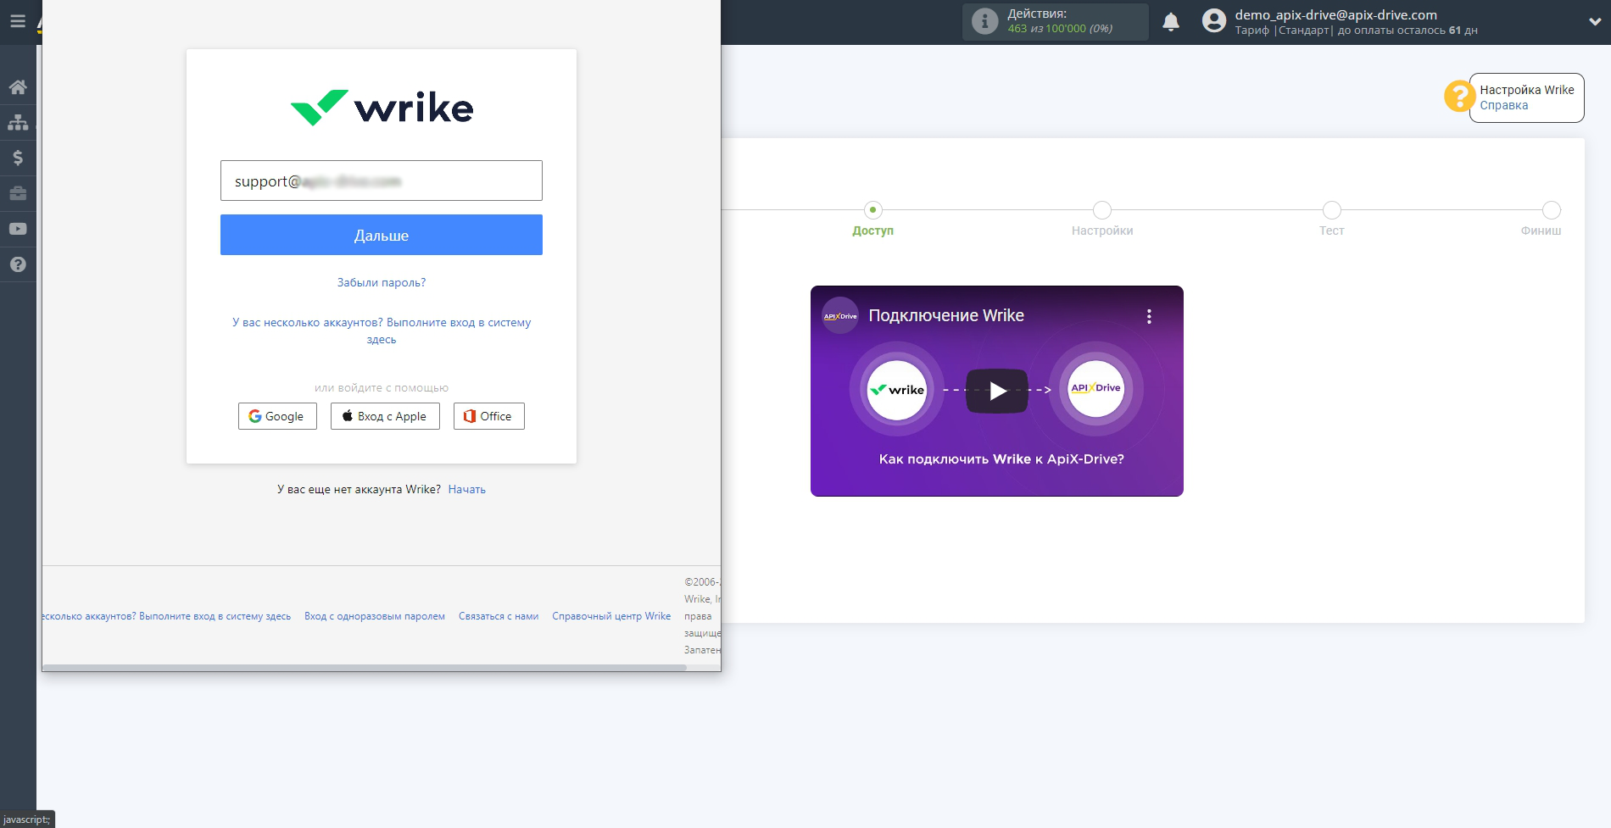
Task: Open the hamburger menu icon
Action: pyautogui.click(x=18, y=21)
